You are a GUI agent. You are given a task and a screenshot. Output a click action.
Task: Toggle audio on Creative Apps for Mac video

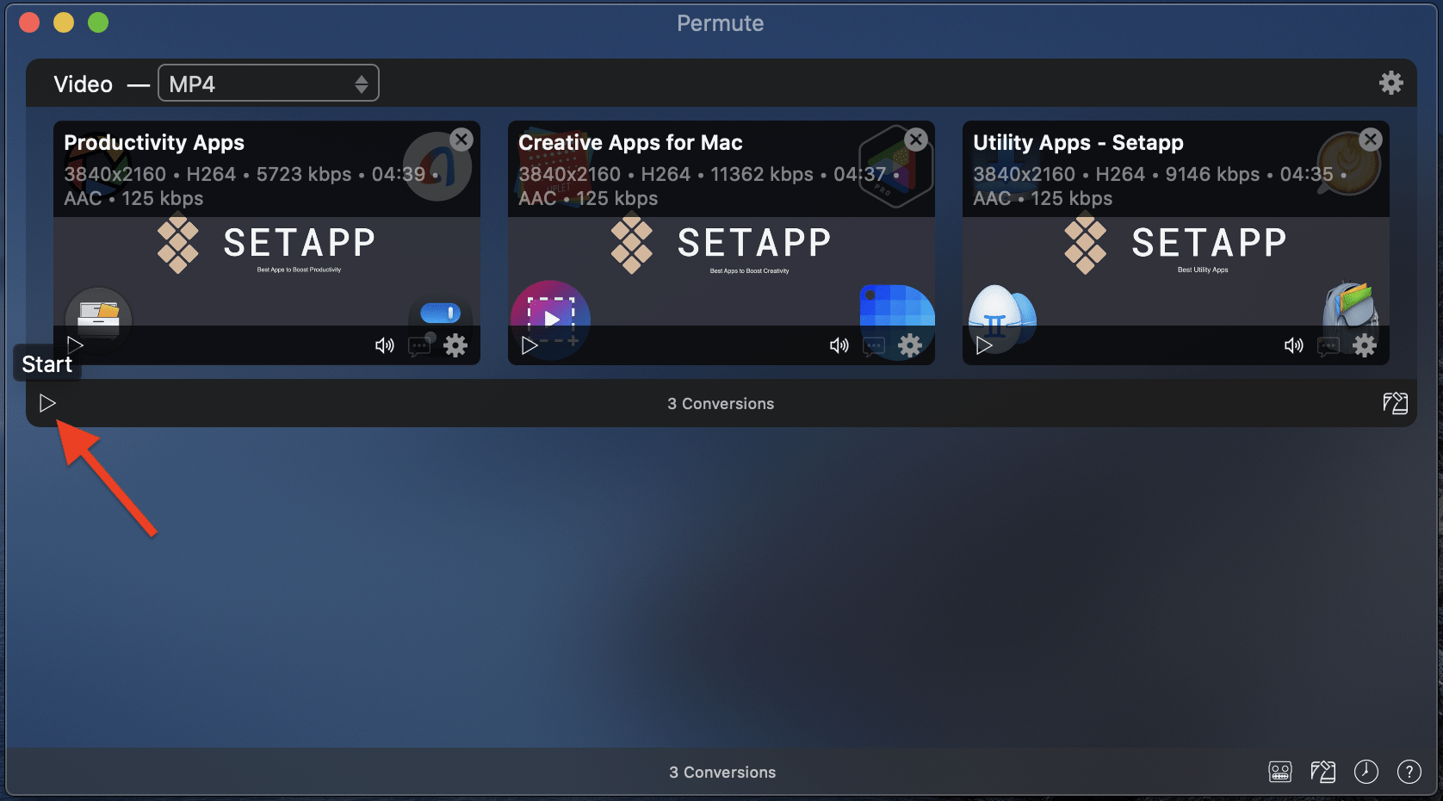tap(839, 345)
